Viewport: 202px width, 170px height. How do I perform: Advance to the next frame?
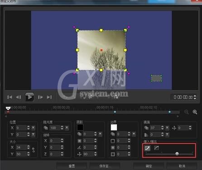pyautogui.click(x=40, y=97)
